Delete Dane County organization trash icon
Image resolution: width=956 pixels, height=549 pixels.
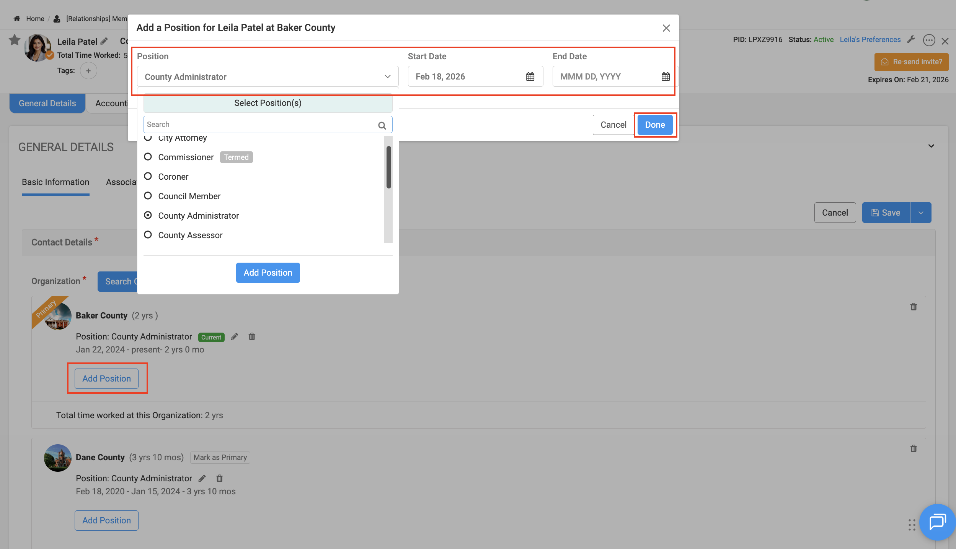coord(914,448)
